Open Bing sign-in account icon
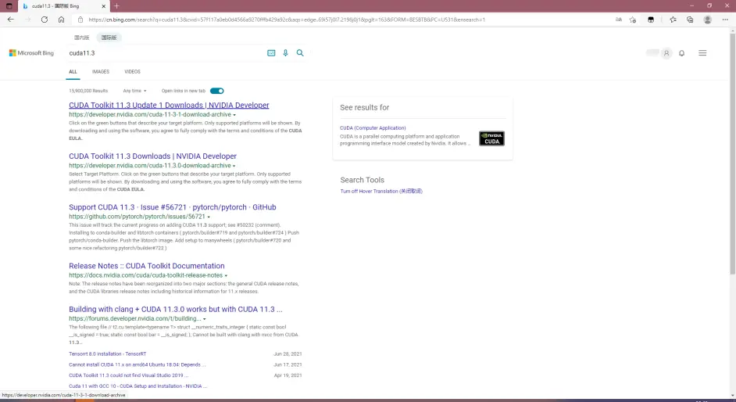736x402 pixels. pos(666,53)
